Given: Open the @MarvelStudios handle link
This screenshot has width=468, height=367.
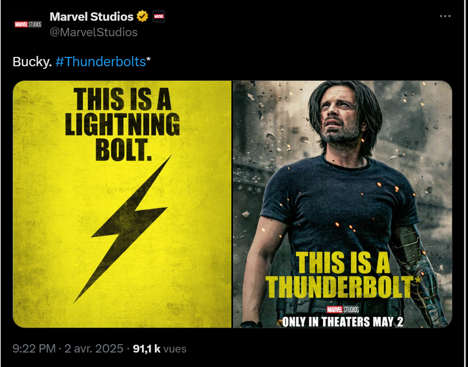Looking at the screenshot, I should click(93, 32).
